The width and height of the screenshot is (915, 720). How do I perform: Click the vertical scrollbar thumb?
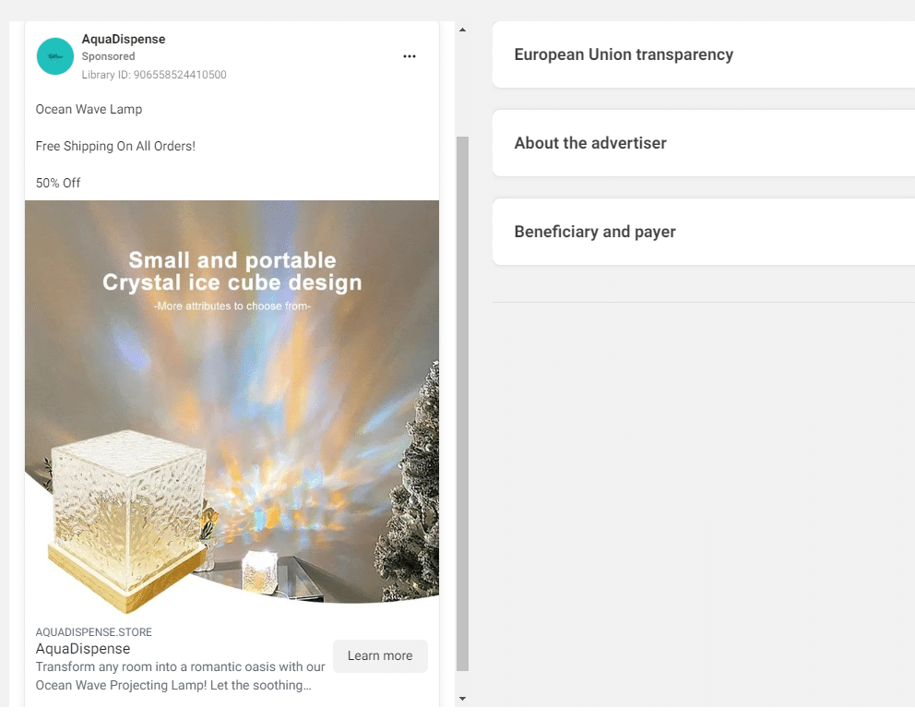click(x=463, y=402)
